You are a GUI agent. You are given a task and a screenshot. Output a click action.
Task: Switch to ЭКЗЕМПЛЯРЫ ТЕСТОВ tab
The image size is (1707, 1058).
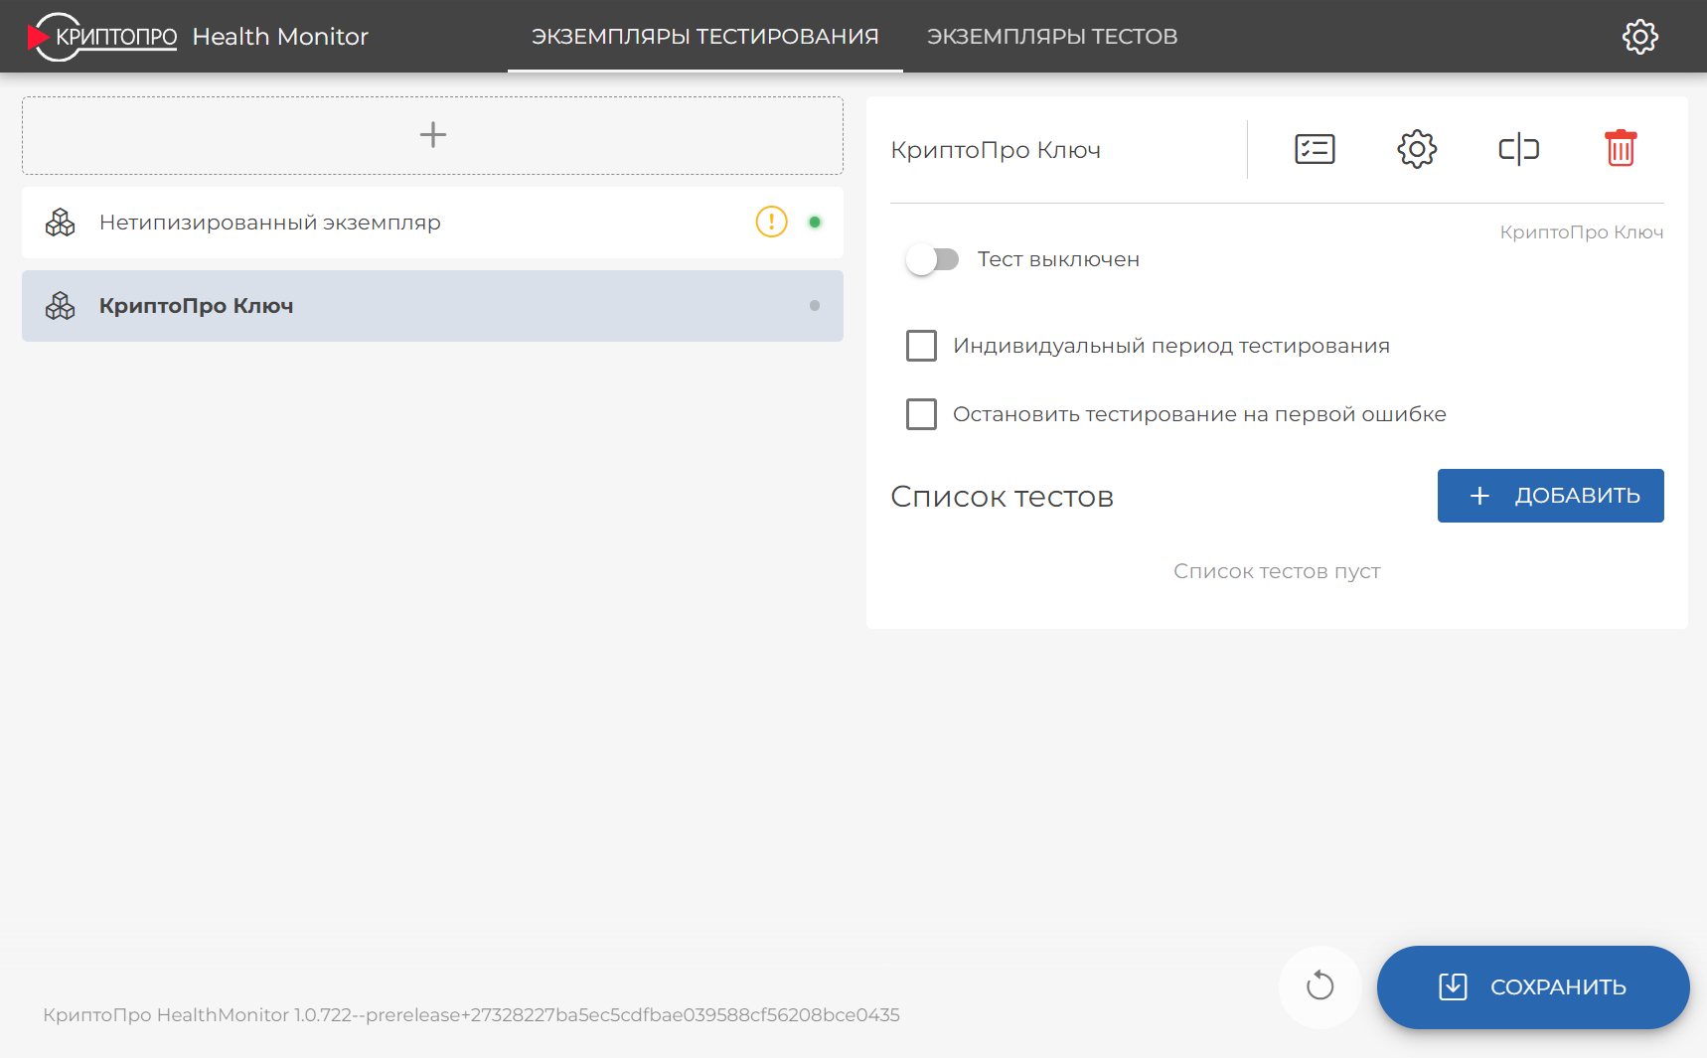click(x=1052, y=37)
